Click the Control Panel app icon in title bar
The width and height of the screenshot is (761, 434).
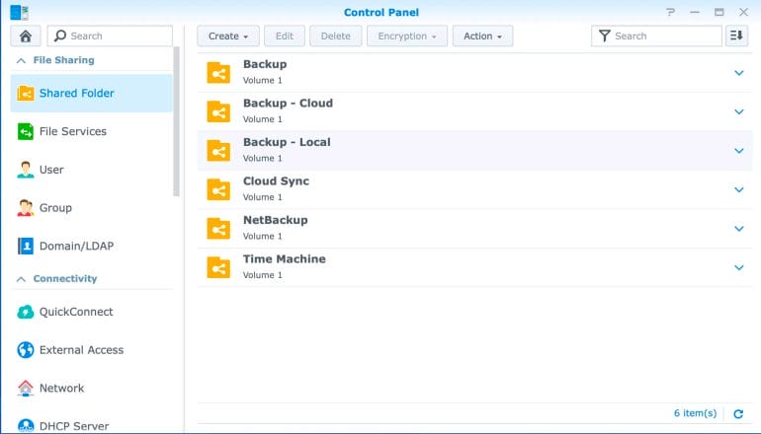click(19, 12)
